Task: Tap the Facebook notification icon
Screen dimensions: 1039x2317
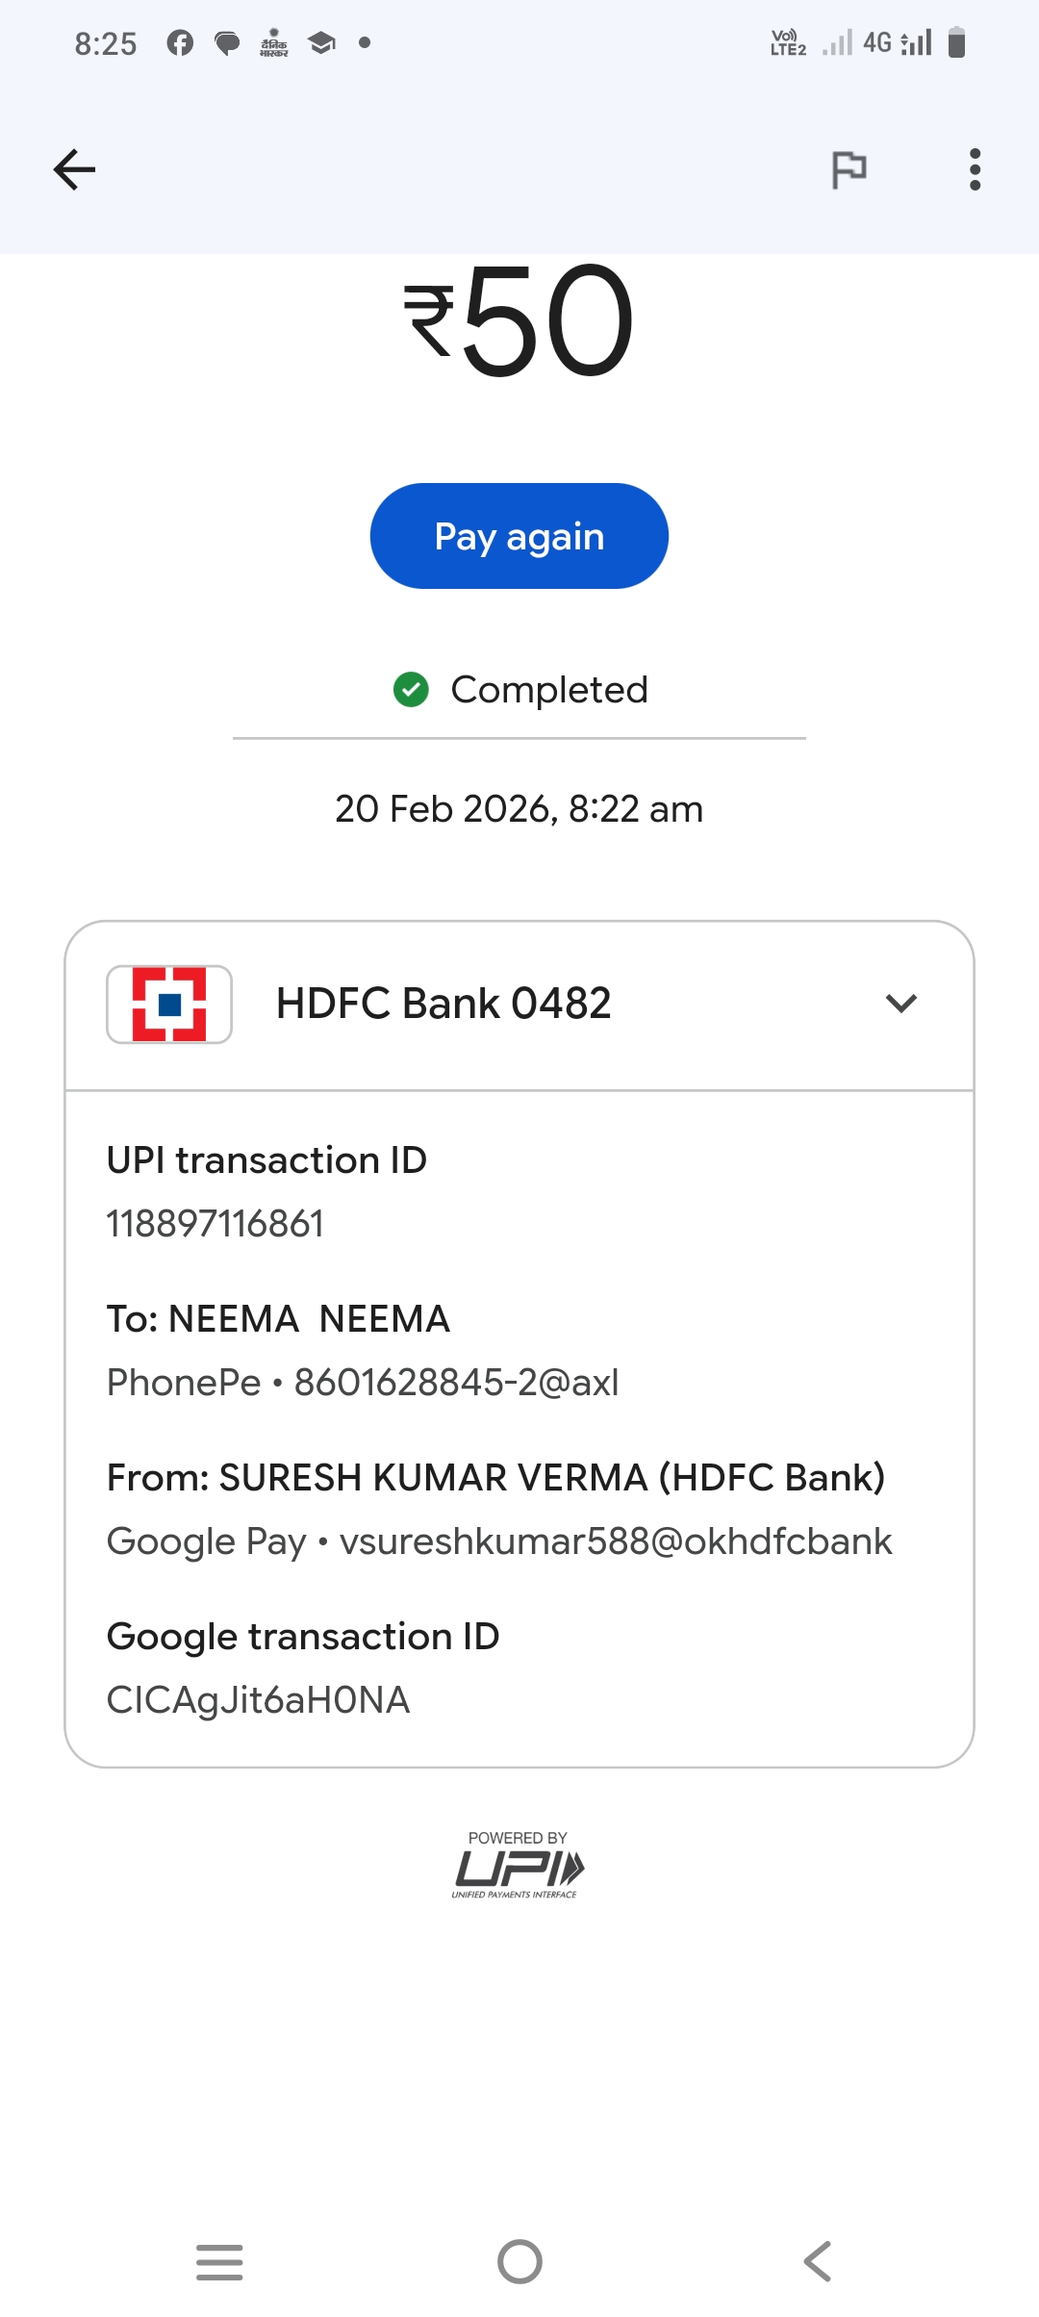Action: tap(180, 43)
